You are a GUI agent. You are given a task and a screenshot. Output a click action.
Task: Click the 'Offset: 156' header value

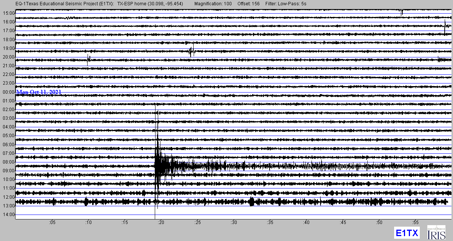coord(248,3)
